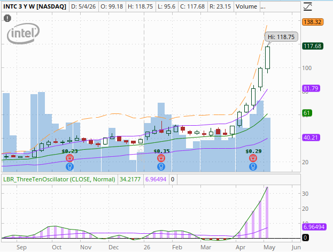Click the red earnings phone icon below $0.29
This screenshot has width=333, height=252.
253,158
